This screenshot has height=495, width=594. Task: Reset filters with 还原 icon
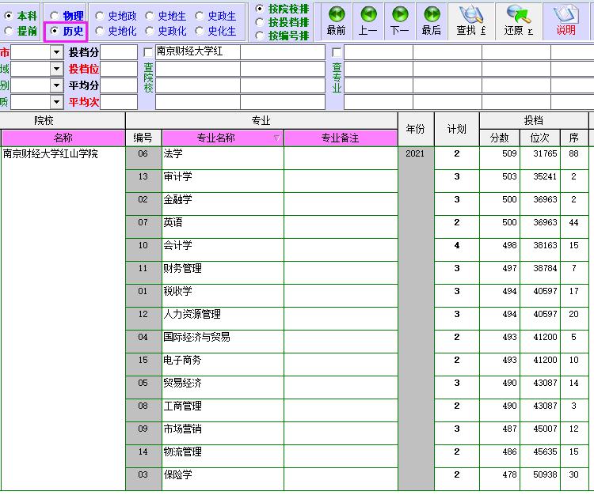click(x=519, y=21)
